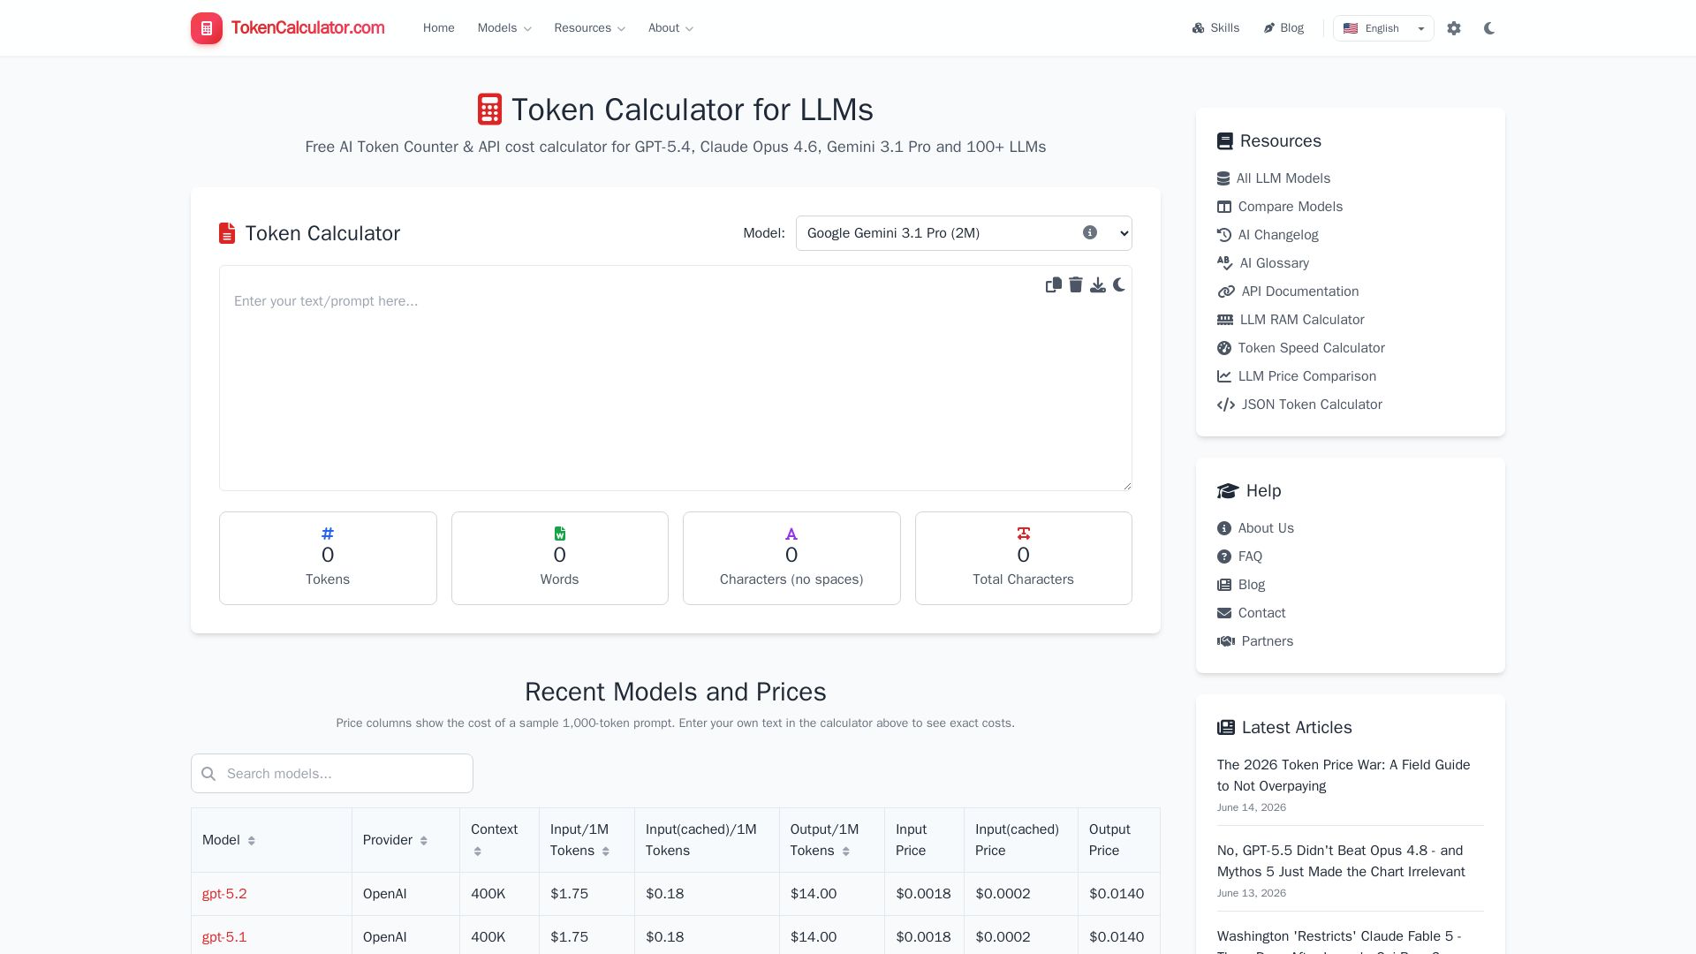
Task: Click the model info icon in the selector
Action: [x=1090, y=232]
